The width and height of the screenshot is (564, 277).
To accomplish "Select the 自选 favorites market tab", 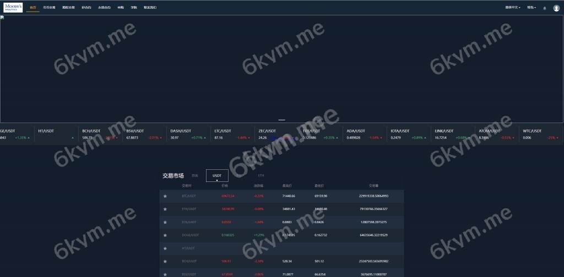I will (194, 176).
